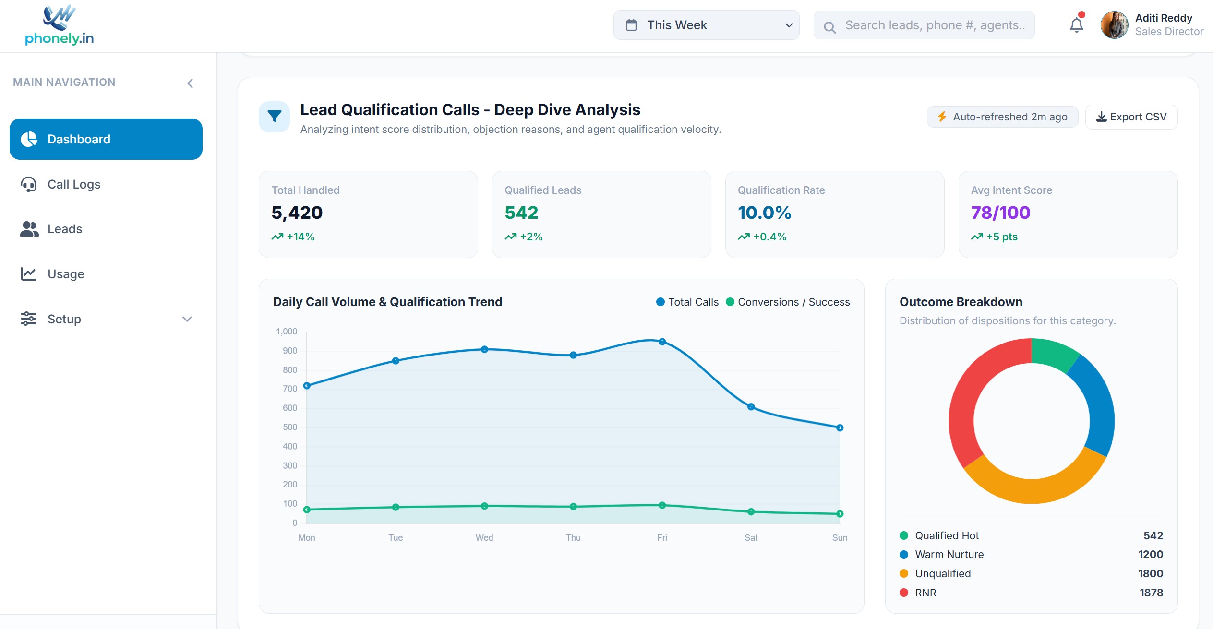Click the Total Calls data point for Wed

pos(484,349)
